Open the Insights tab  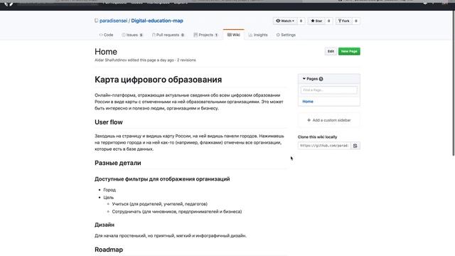pyautogui.click(x=258, y=35)
